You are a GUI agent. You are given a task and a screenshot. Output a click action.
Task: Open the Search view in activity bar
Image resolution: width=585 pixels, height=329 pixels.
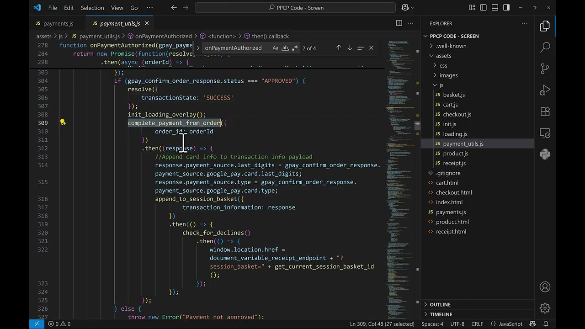pos(545,47)
